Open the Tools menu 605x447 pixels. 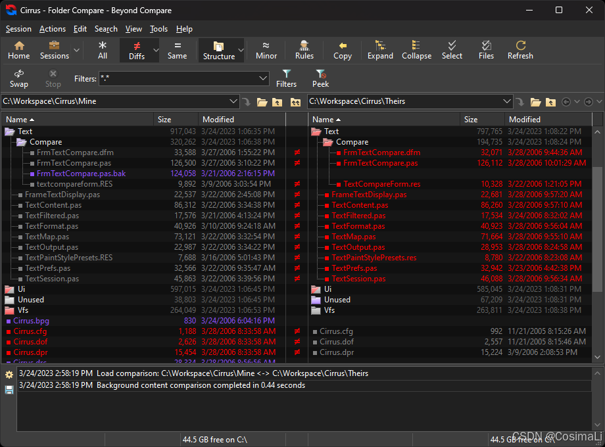click(158, 29)
